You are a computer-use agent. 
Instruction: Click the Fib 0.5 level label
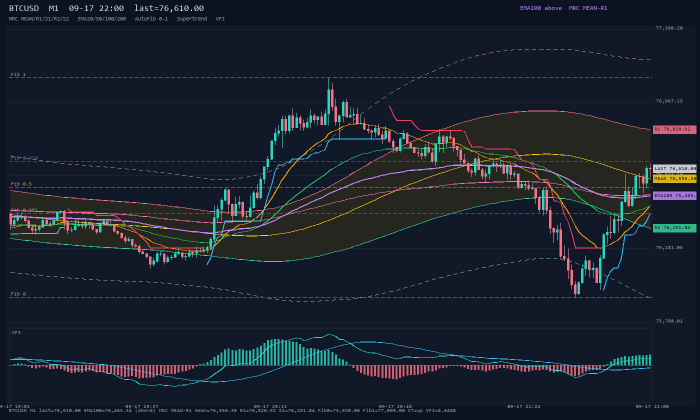[x=21, y=184]
